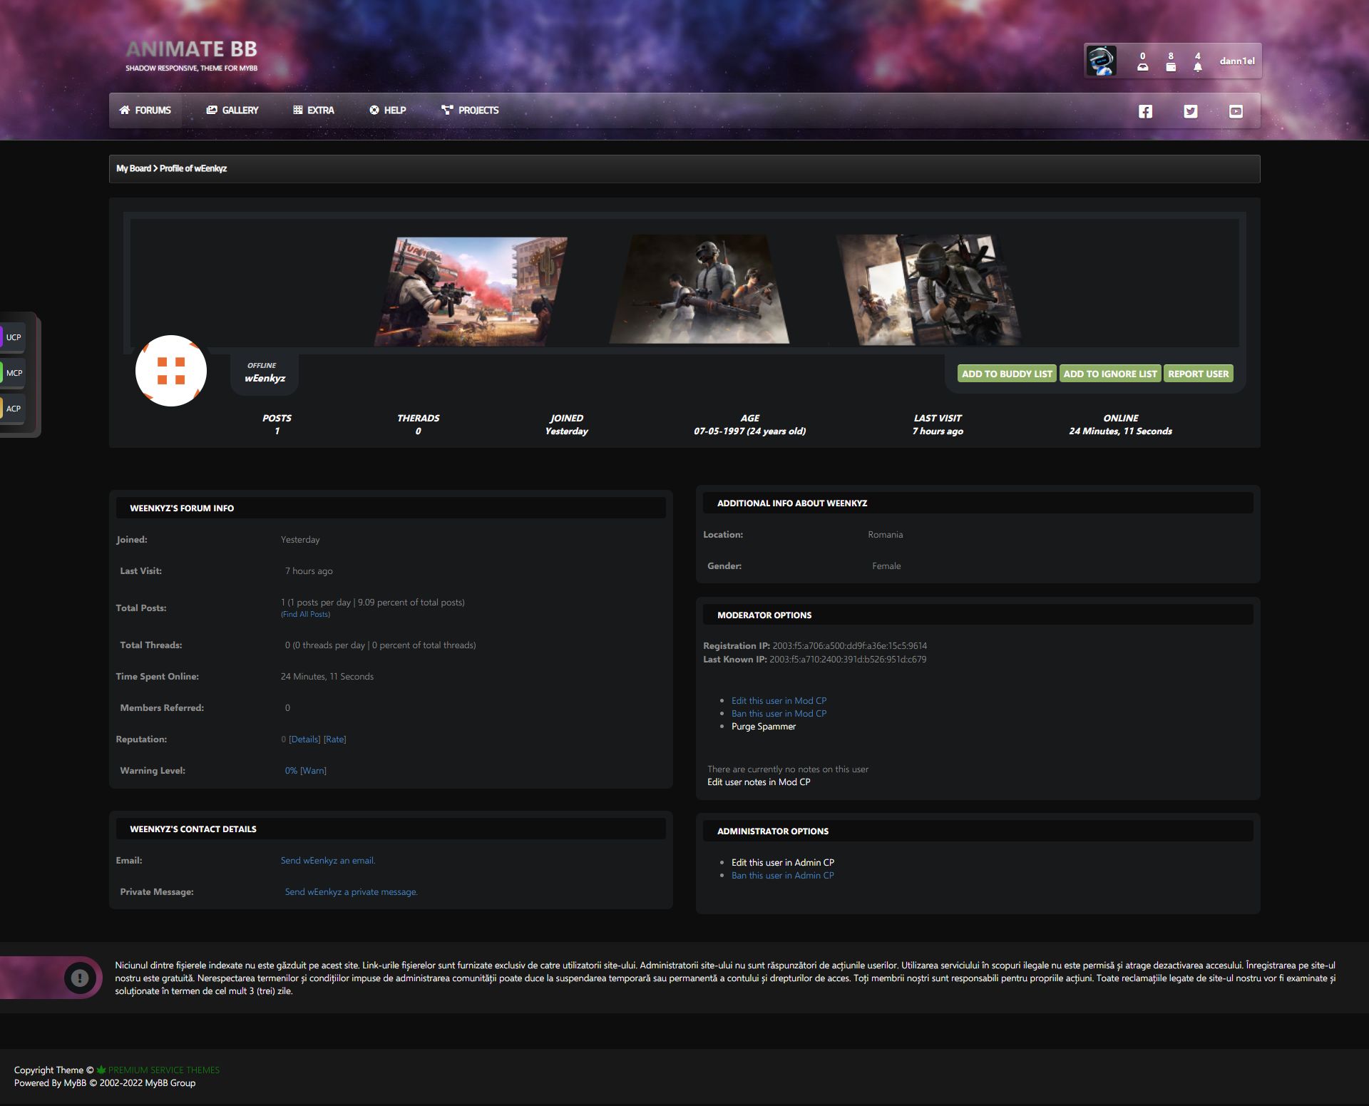Viewport: 1369px width, 1106px height.
Task: Open the notifications bell icon
Action: pyautogui.click(x=1198, y=67)
